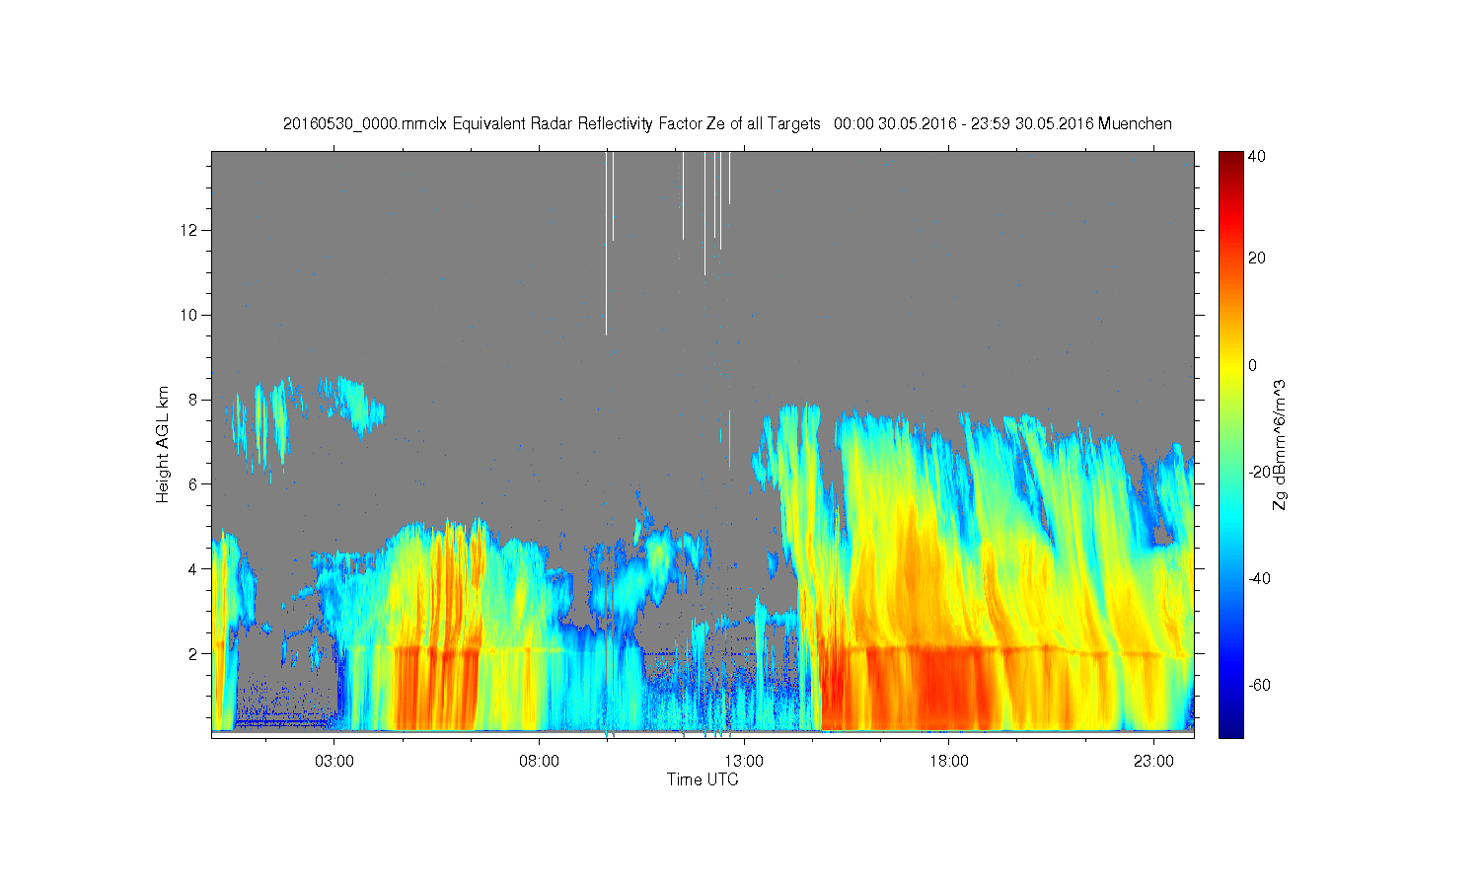1480x888 pixels.
Task: Select the "Zg dBmm^6/m^3" colorbar unit label
Action: (1280, 444)
